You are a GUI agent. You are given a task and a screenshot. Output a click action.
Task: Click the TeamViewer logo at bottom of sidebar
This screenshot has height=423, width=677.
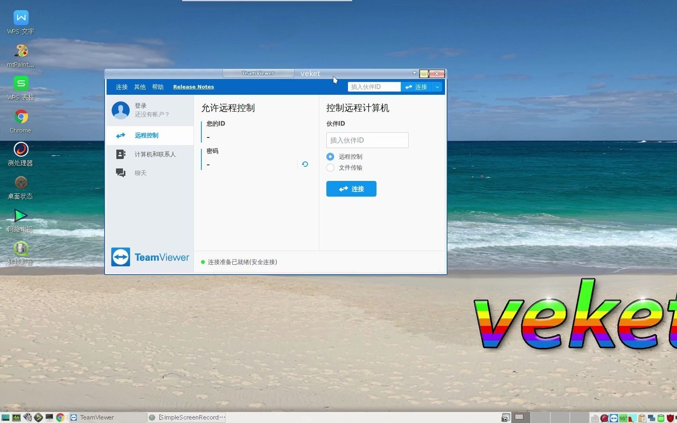(x=150, y=257)
